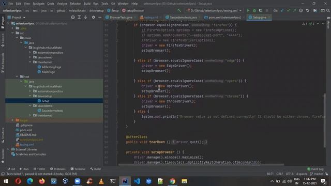331x186 pixels.
Task: Open the Run tool window at the bottom
Action: [24, 169]
